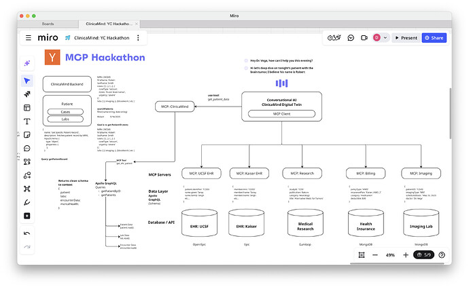
Task: Expand the collaborators dropdown arrow
Action: pos(385,37)
